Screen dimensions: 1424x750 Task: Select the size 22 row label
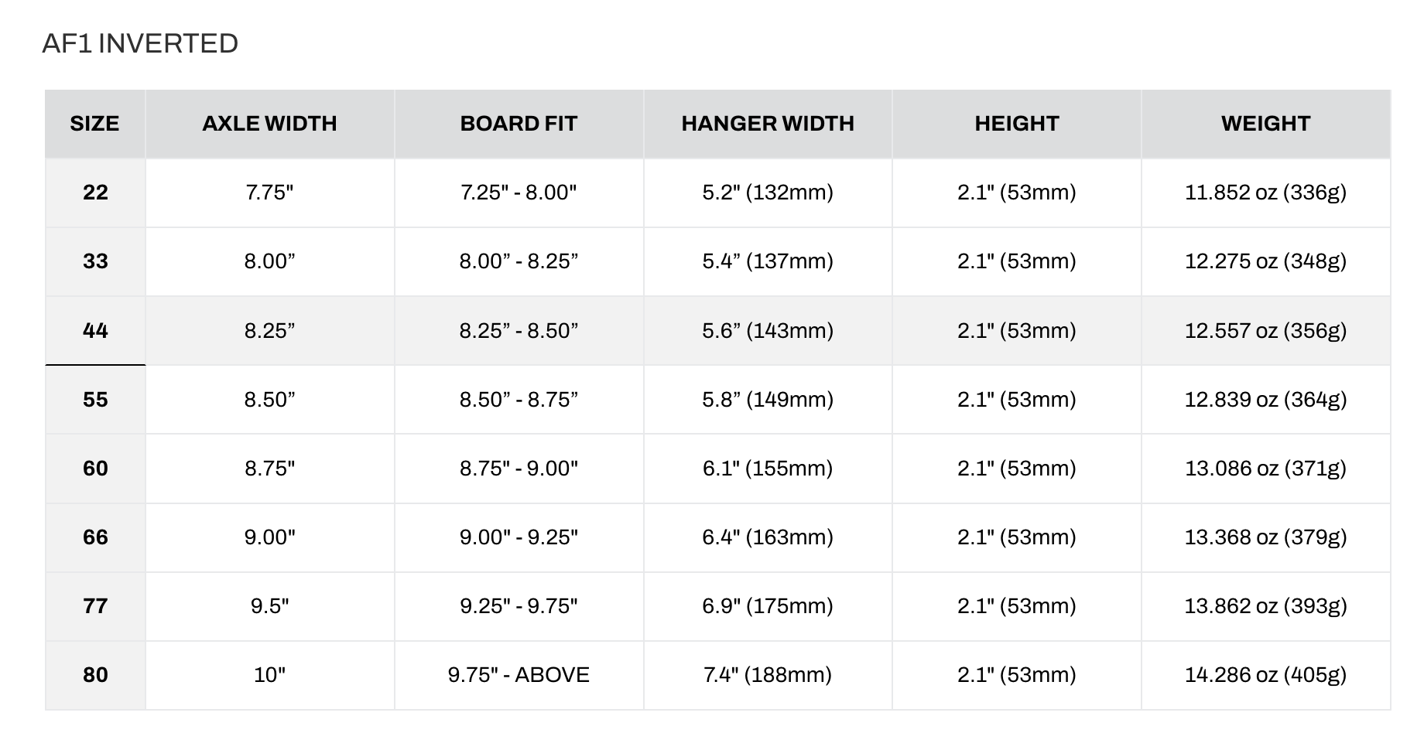tap(95, 193)
